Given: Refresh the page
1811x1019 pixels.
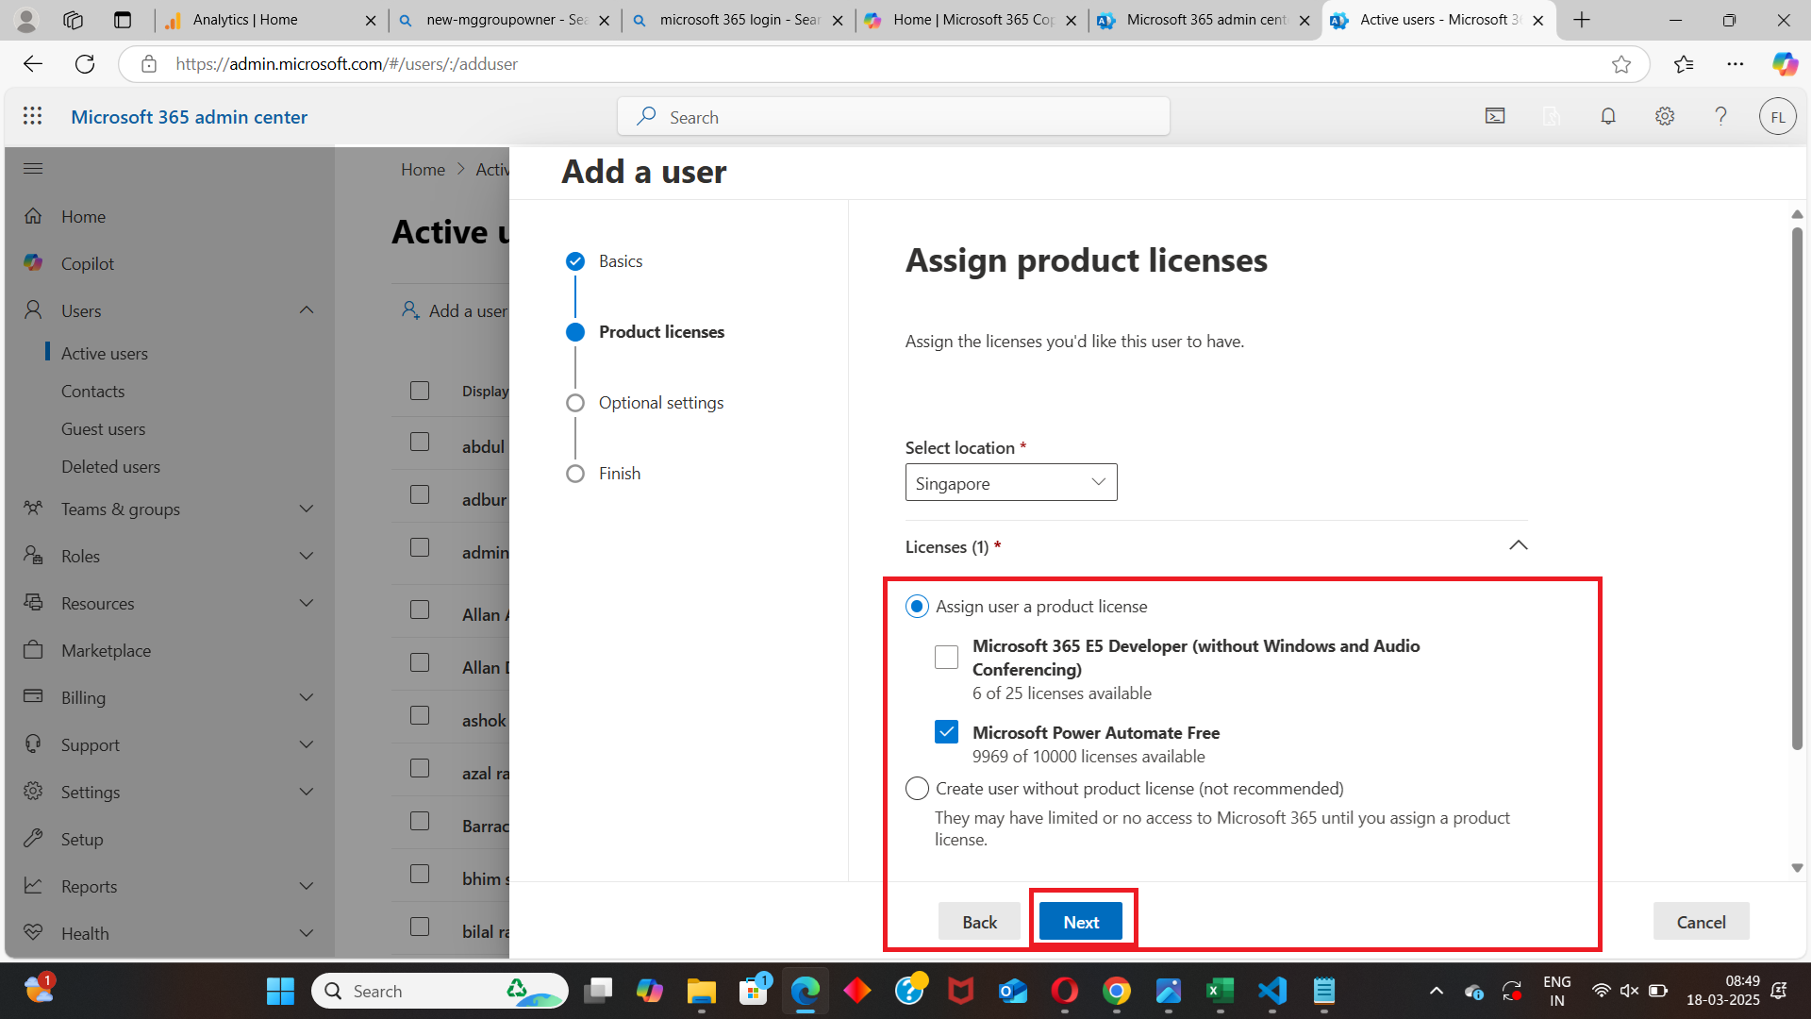Looking at the screenshot, I should coord(85,64).
